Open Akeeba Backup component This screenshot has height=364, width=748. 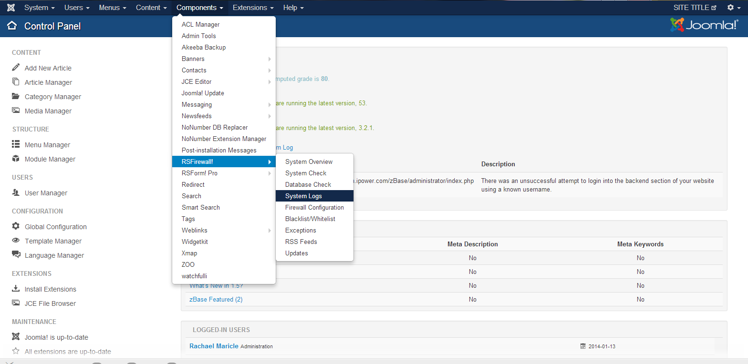pos(224,47)
